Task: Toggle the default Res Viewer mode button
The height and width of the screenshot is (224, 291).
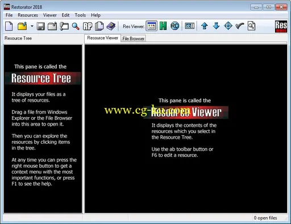Action: (x=151, y=26)
